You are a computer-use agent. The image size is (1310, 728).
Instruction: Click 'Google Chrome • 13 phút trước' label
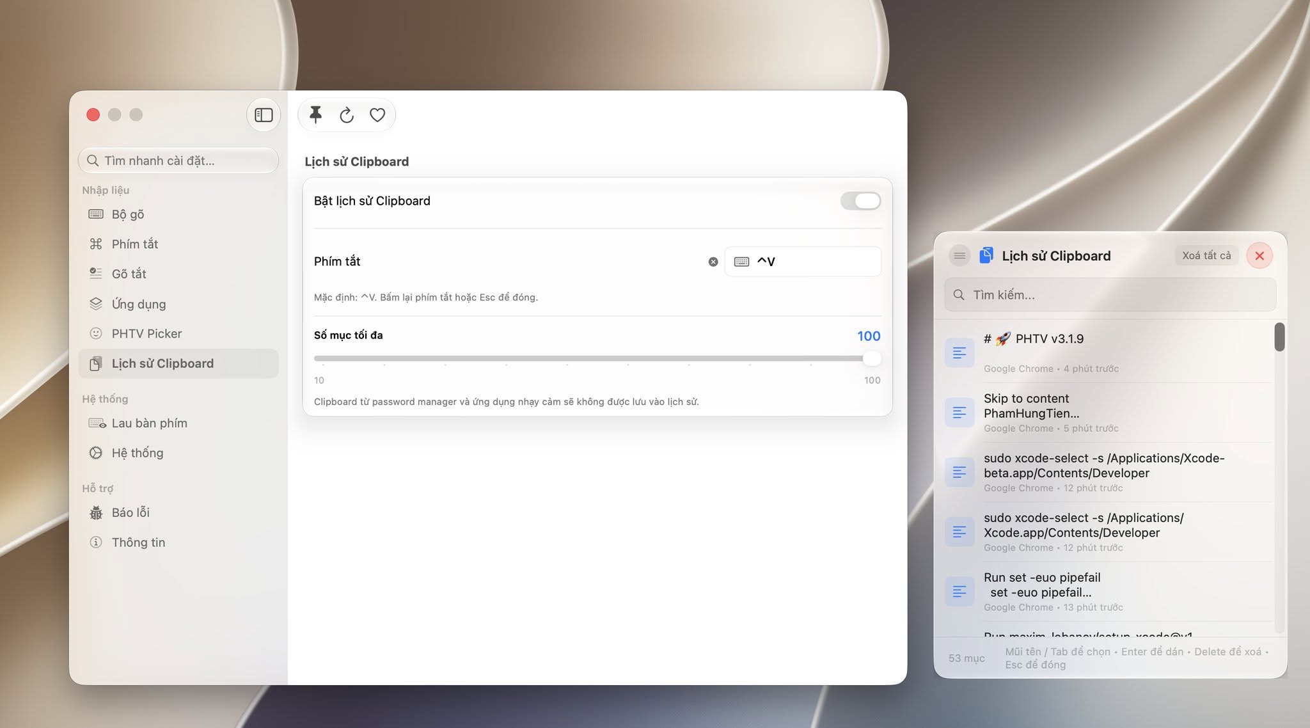pyautogui.click(x=1054, y=607)
